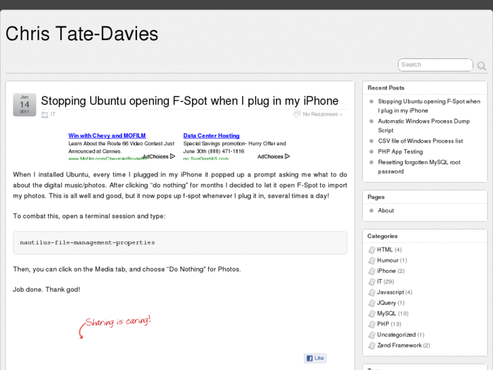Open the About page link
The width and height of the screenshot is (493, 370).
[386, 210]
